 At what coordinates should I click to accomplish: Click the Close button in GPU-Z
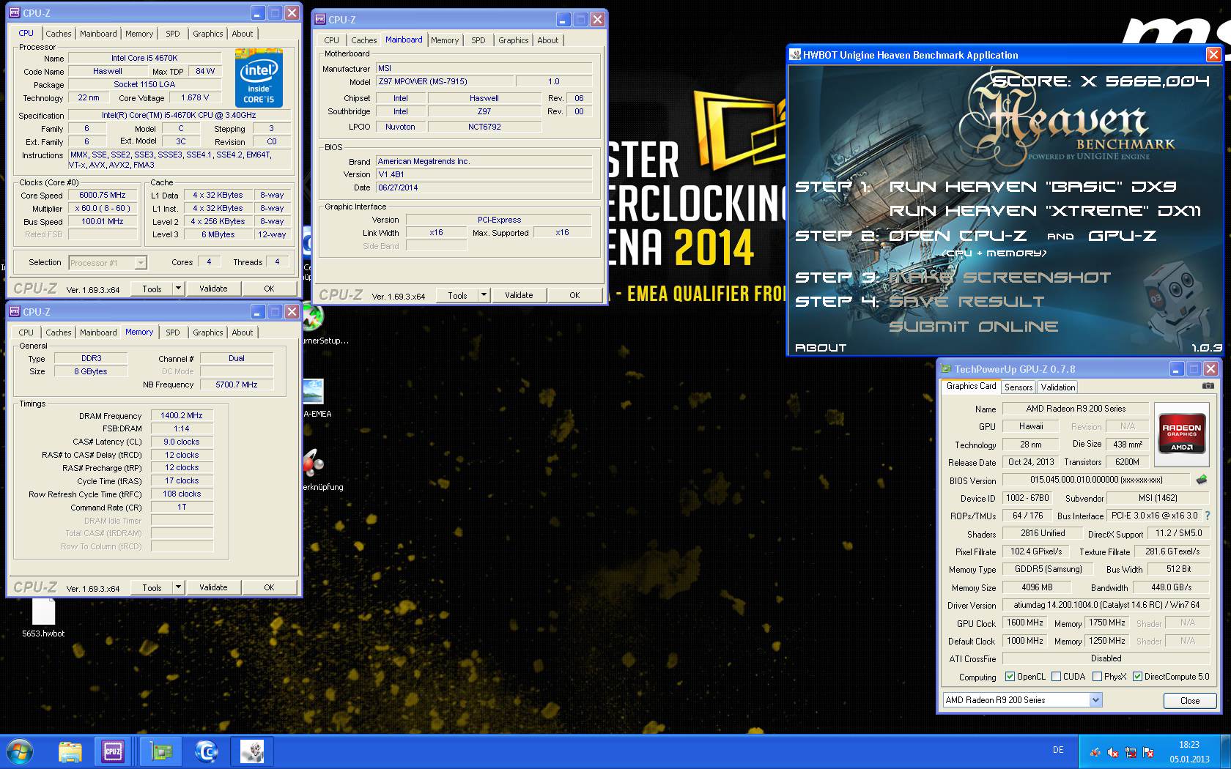tap(1190, 701)
